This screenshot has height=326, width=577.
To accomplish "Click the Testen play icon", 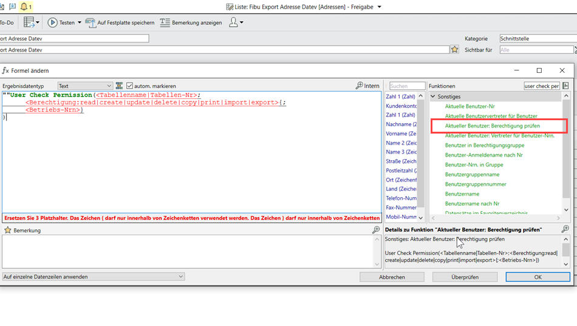I will 53,22.
